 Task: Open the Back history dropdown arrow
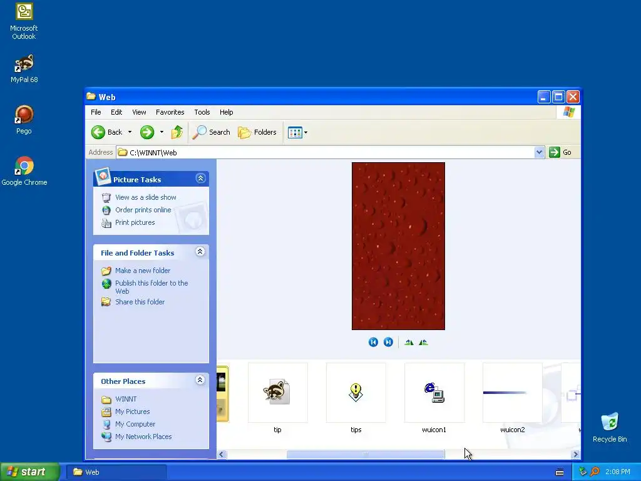click(x=130, y=132)
